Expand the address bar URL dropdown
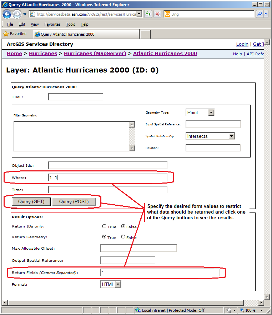Viewport: 272px width, 315px height. tap(139, 14)
